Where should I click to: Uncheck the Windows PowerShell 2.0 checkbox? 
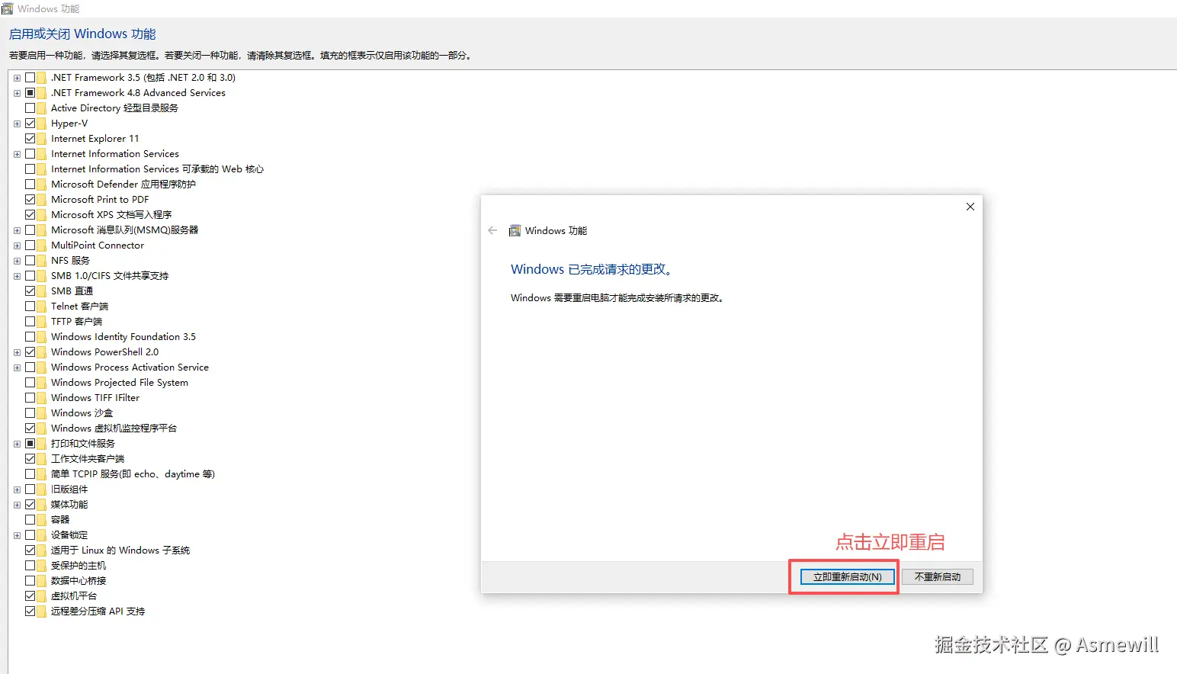point(30,352)
